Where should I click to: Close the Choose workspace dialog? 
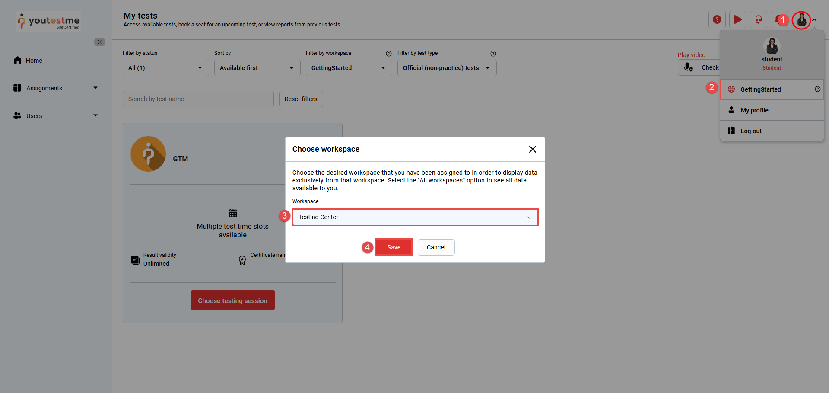532,149
